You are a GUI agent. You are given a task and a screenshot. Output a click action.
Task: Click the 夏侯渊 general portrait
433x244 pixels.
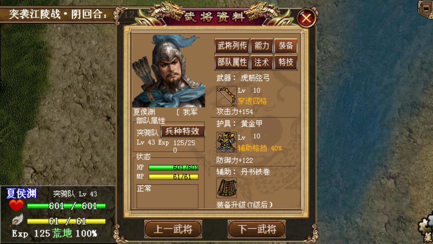[x=168, y=71]
